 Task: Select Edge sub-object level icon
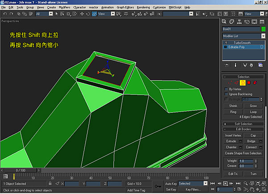(236, 83)
